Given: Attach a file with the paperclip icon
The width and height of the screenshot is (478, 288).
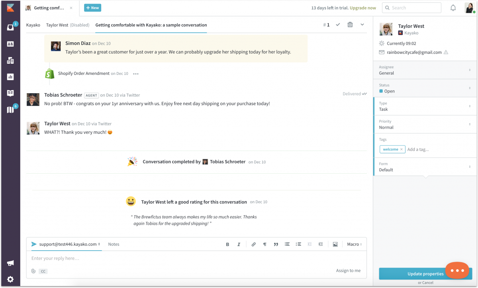Looking at the screenshot, I should tap(33, 271).
